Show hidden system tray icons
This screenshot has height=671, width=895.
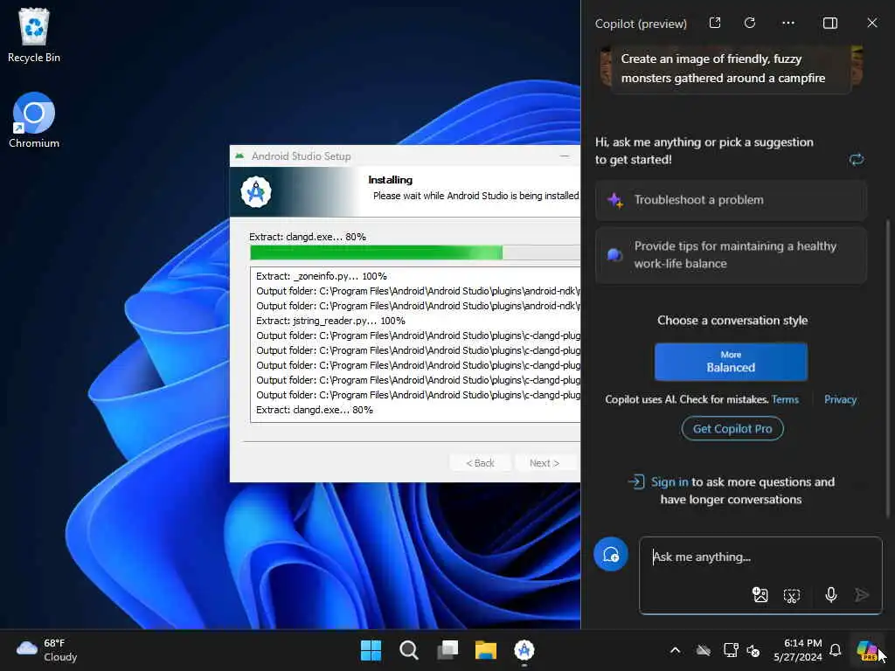tap(675, 650)
